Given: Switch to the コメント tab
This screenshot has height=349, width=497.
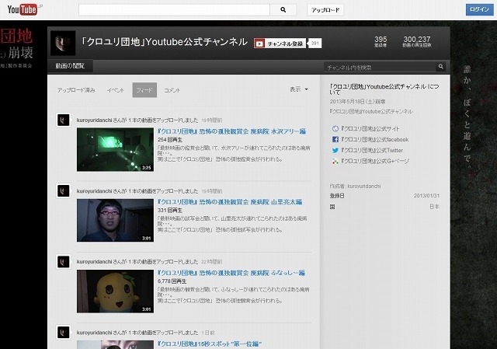Looking at the screenshot, I should tap(172, 90).
